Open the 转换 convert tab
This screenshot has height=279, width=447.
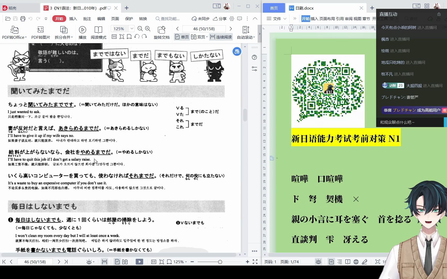(143, 19)
